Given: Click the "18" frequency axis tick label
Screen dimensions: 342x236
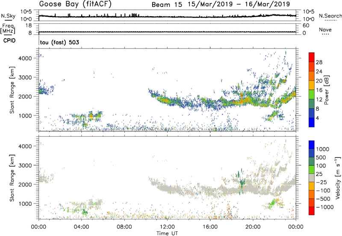Looking at the screenshot, I should pyautogui.click(x=29, y=26).
